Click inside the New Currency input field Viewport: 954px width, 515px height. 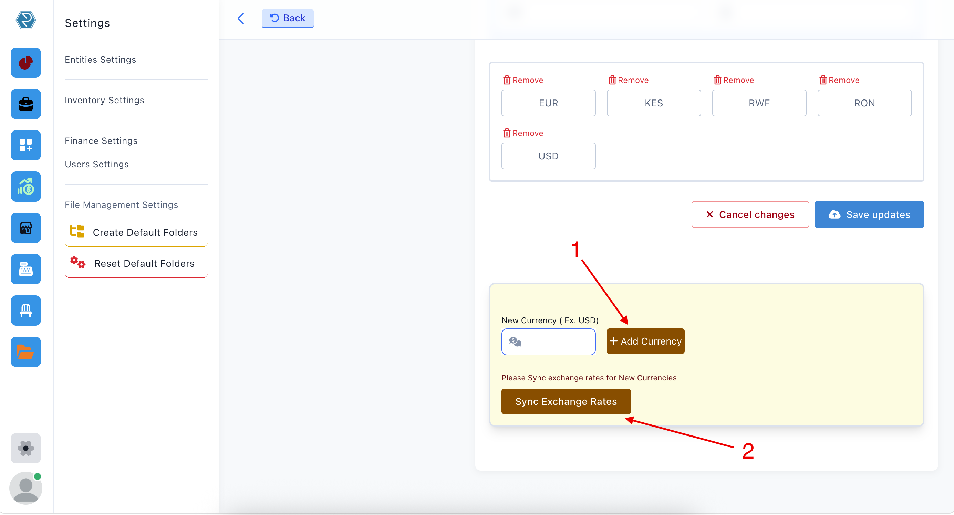(x=549, y=341)
